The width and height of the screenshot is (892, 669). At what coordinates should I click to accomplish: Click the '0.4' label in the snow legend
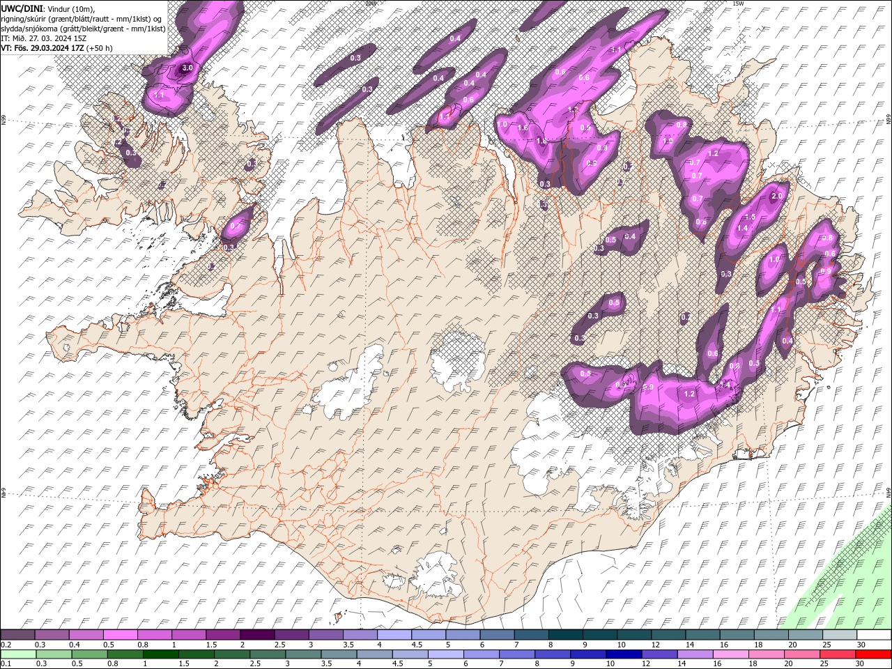[75, 645]
